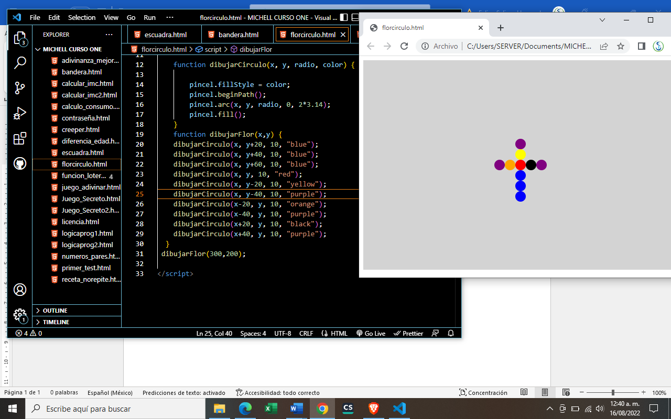
Task: Go back in the browser
Action: 371,46
